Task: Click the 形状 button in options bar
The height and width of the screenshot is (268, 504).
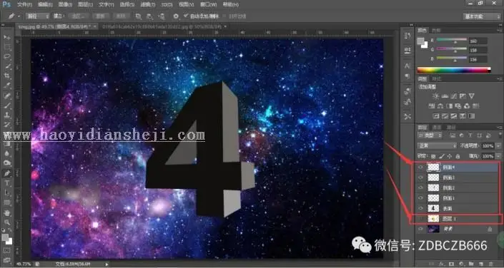Action: [x=121, y=16]
